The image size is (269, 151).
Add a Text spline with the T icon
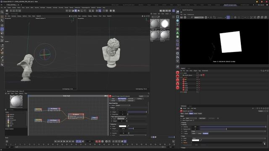tap(177, 24)
